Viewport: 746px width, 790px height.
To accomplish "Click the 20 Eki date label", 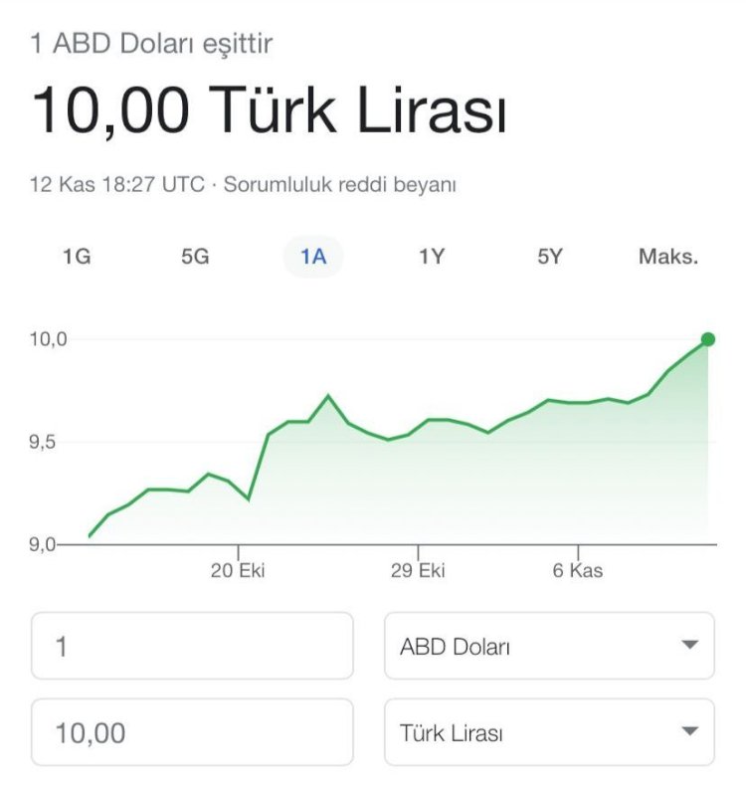I will (x=239, y=571).
